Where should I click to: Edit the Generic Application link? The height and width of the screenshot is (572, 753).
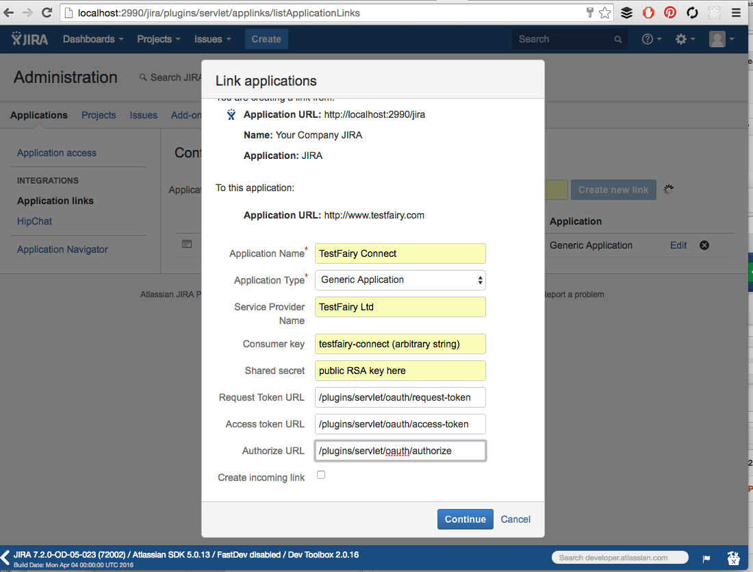[678, 245]
